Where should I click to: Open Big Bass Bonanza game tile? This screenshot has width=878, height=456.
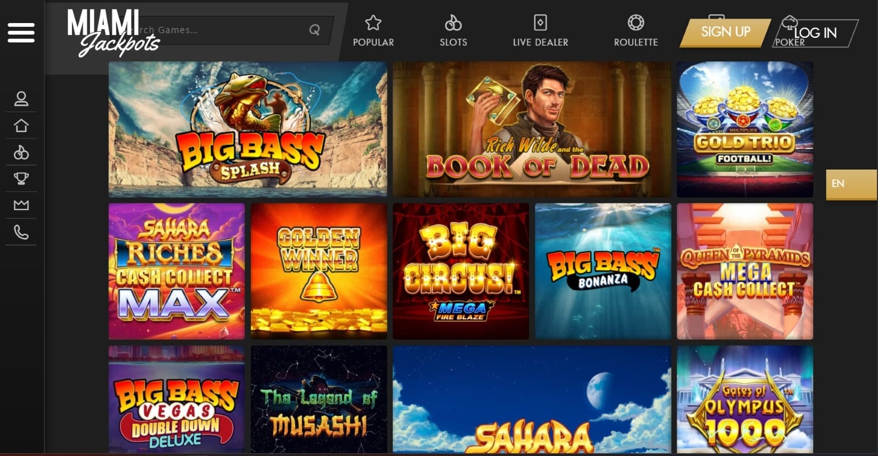coord(603,272)
